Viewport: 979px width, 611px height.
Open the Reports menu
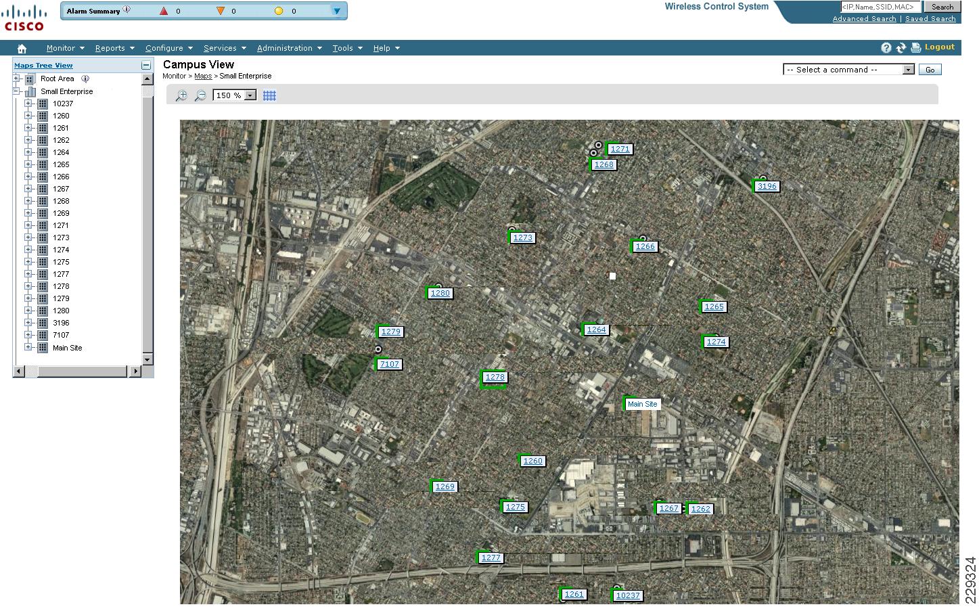tap(114, 48)
